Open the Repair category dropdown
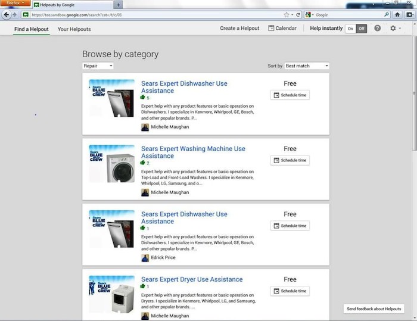The height and width of the screenshot is (321, 417). click(x=98, y=66)
